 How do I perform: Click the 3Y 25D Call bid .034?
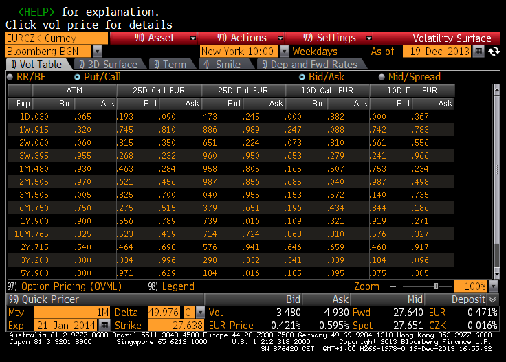tap(125, 260)
